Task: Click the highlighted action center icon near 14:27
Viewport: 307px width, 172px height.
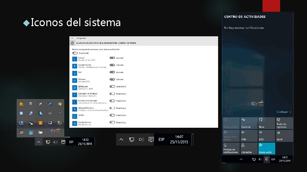Action: coord(267,159)
